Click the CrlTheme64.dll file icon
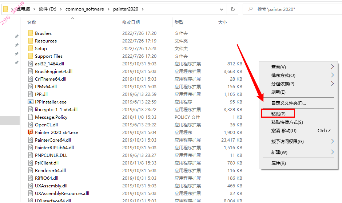Screen dimensions: 342x203 (x=31, y=79)
